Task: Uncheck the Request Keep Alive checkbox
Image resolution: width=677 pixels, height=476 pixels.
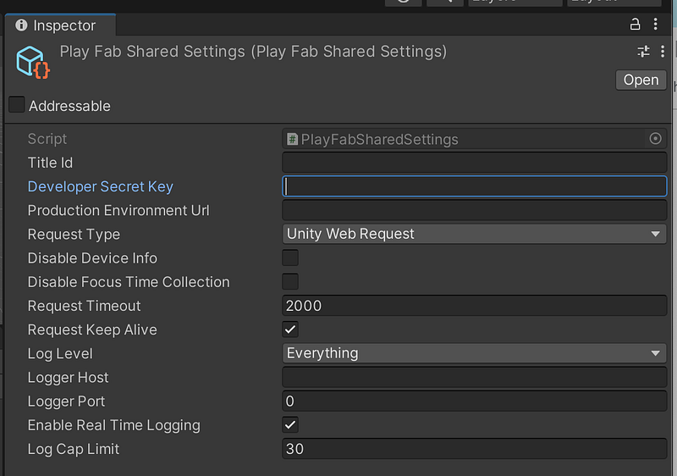Action: coord(290,329)
